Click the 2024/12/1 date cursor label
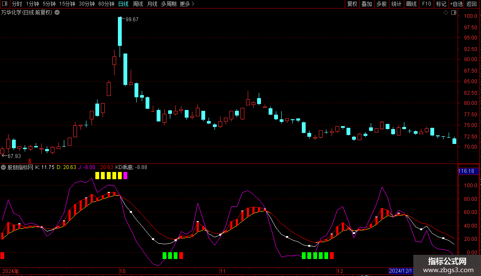Image resolution: width=481 pixels, height=276 pixels. pos(401,271)
